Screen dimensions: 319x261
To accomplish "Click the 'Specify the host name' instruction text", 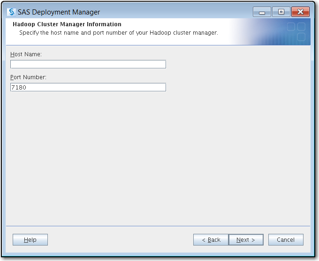I will (x=119, y=33).
